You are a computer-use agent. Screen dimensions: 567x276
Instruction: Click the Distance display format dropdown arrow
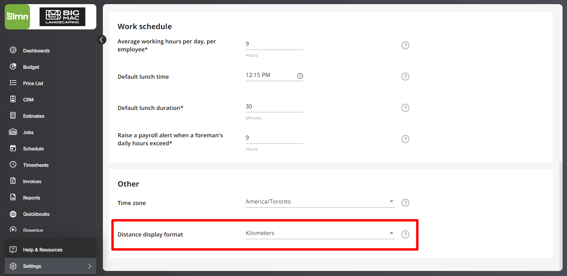tap(391, 233)
